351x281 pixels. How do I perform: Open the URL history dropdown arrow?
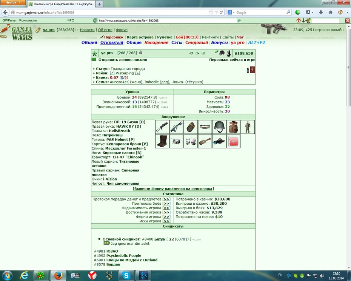pos(216,12)
